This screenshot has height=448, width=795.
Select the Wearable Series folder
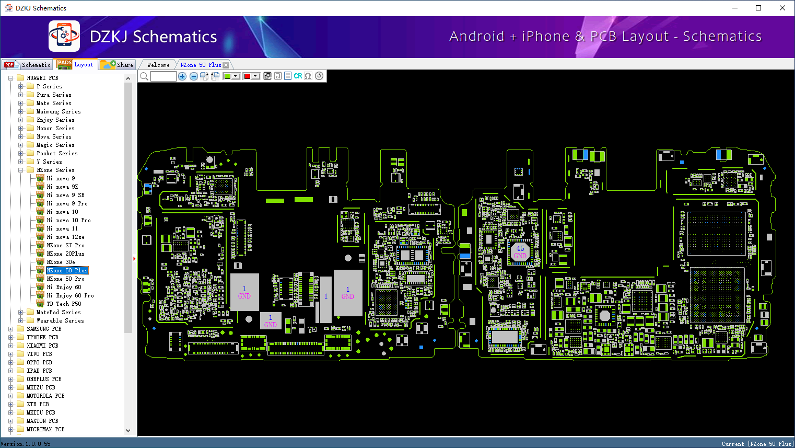[60, 320]
